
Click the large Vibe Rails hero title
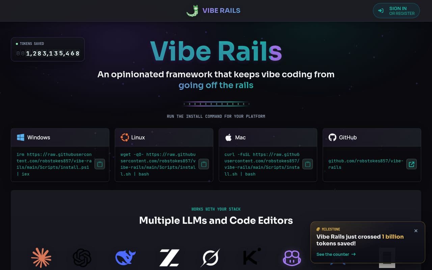216,51
